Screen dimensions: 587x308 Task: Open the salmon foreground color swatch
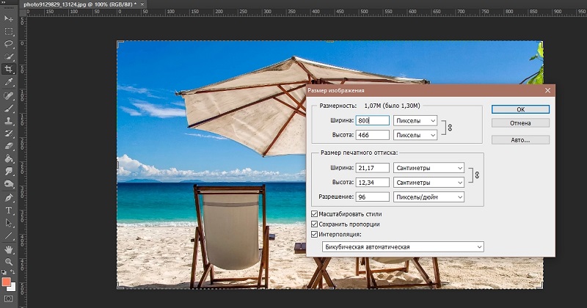pyautogui.click(x=7, y=282)
